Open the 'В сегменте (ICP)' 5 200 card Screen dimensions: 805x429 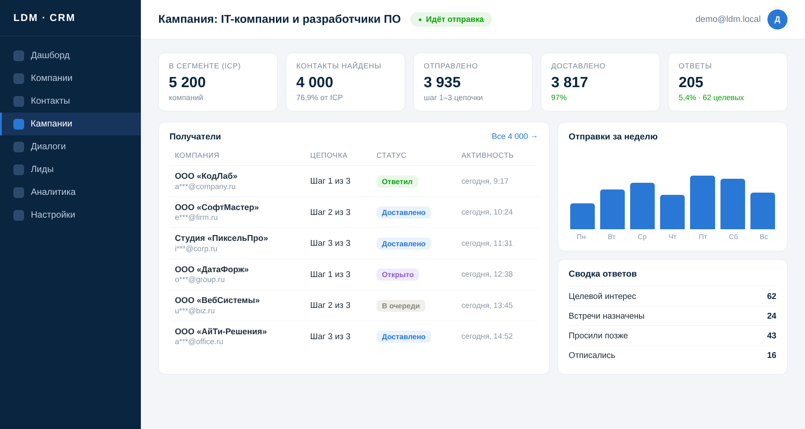(x=218, y=82)
